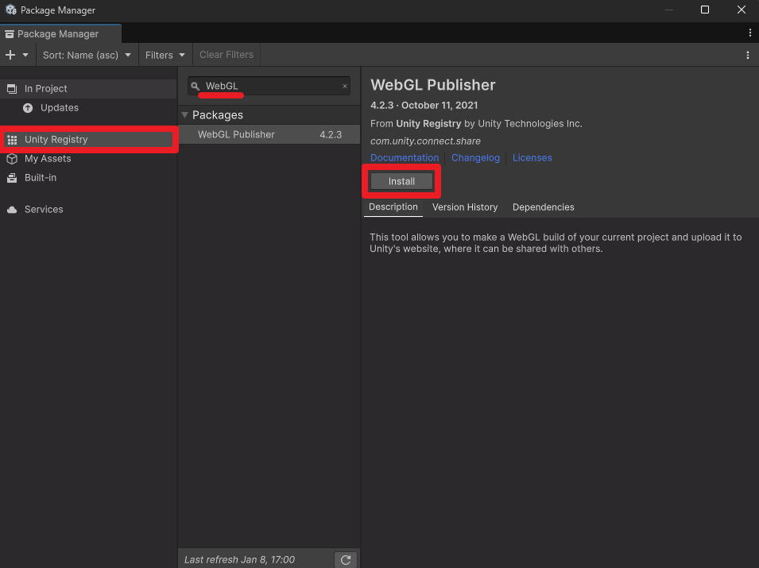Viewport: 759px width, 568px height.
Task: Open the Filters dropdown
Action: pyautogui.click(x=165, y=55)
